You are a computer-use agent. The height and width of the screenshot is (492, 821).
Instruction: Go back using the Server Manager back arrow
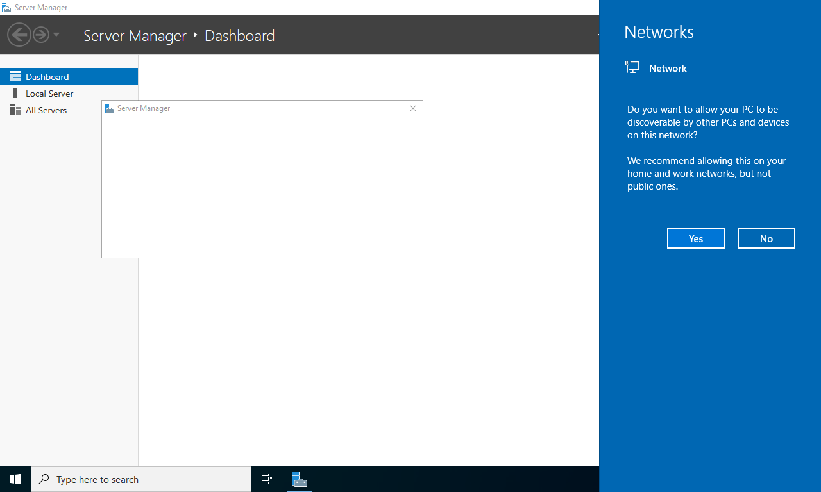pyautogui.click(x=19, y=35)
